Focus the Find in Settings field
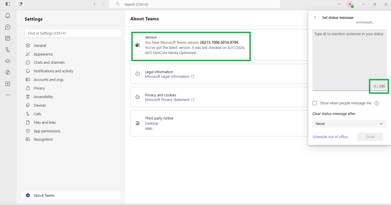The image size is (391, 205). pyautogui.click(x=73, y=33)
